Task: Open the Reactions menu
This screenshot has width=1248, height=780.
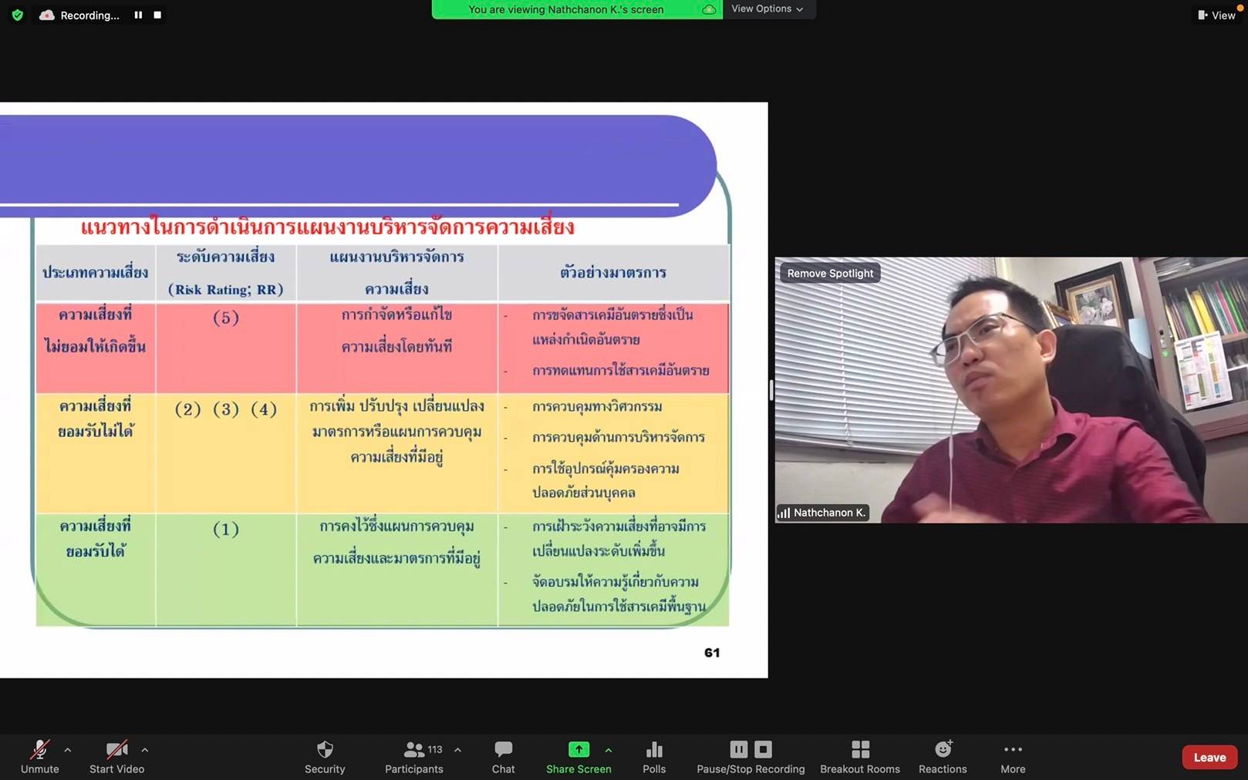Action: 943,749
